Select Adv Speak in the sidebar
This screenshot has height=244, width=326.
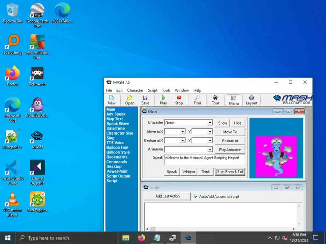(x=116, y=114)
